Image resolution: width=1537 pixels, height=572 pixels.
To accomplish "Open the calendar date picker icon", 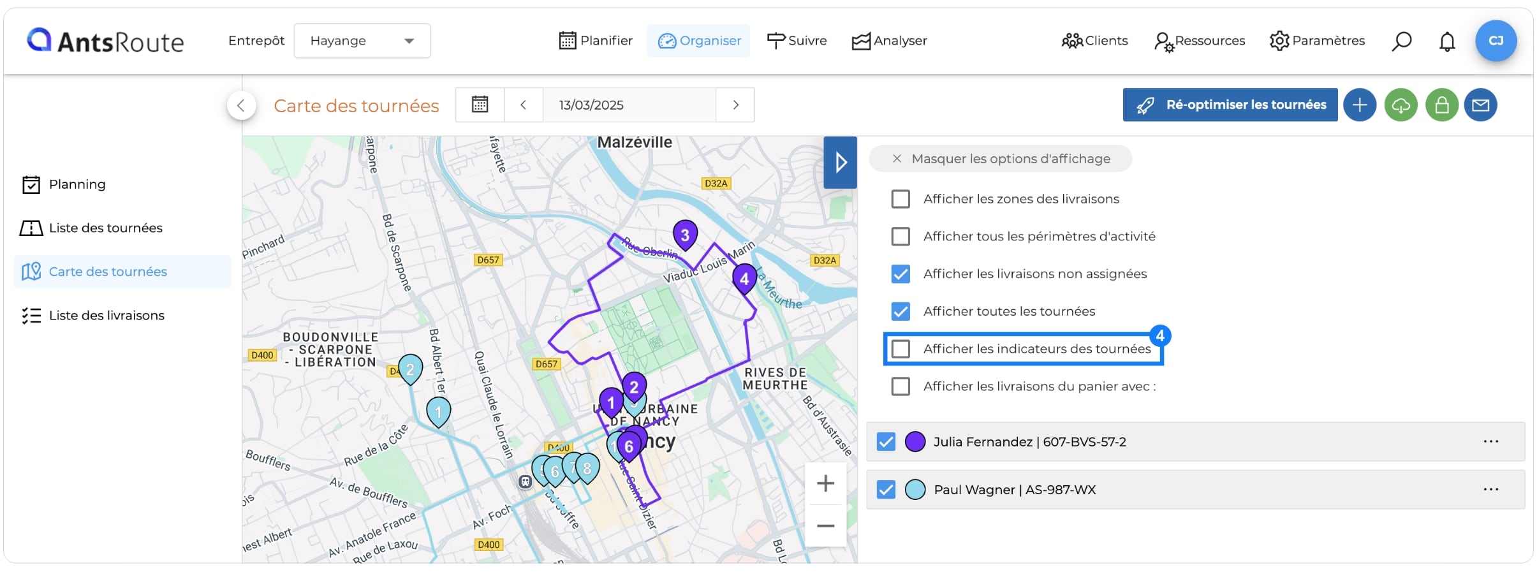I will [480, 105].
